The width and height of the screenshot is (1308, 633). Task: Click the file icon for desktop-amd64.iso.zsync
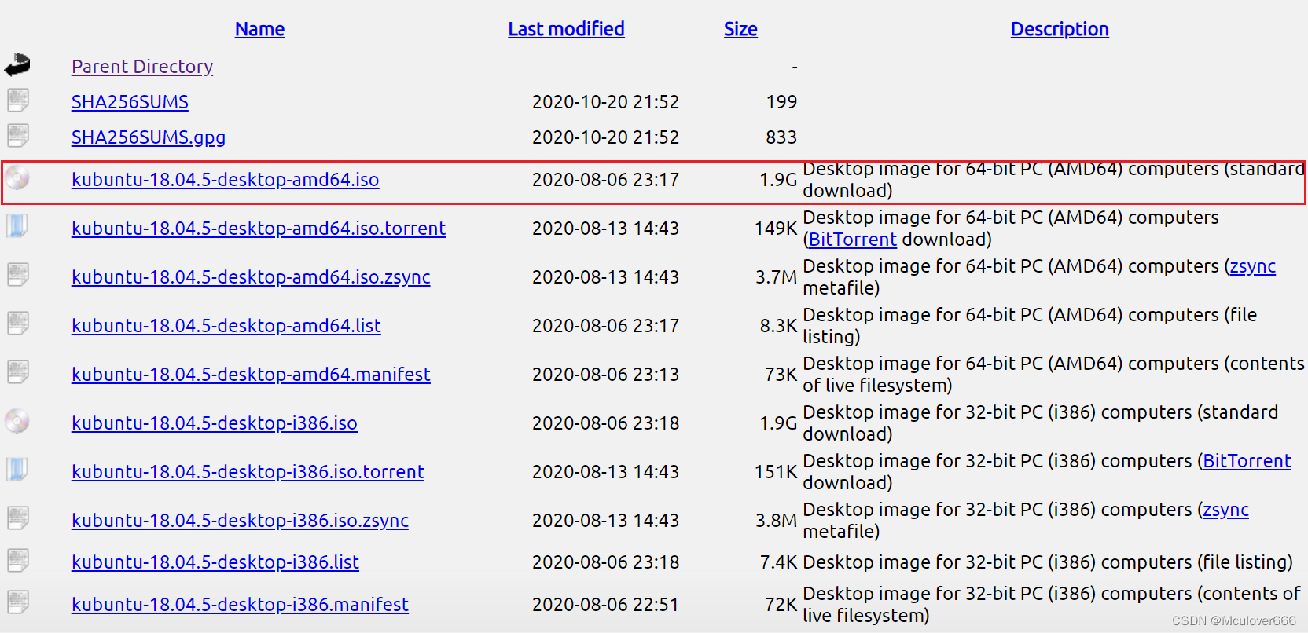point(18,276)
